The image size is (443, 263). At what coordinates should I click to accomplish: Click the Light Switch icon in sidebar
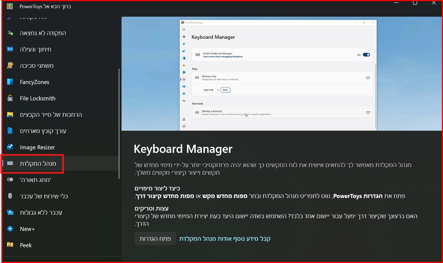(10, 180)
